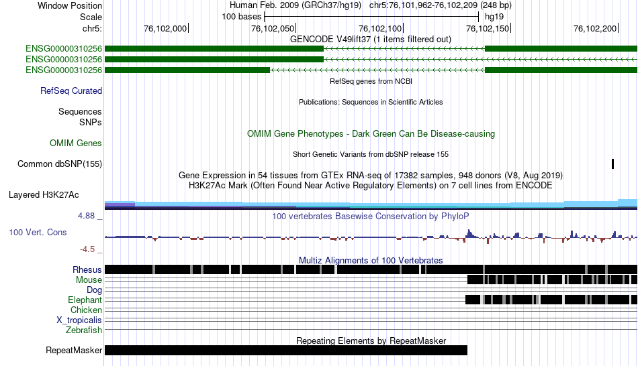The image size is (638, 366).
Task: Click the Sequences track label
Action: click(x=80, y=111)
